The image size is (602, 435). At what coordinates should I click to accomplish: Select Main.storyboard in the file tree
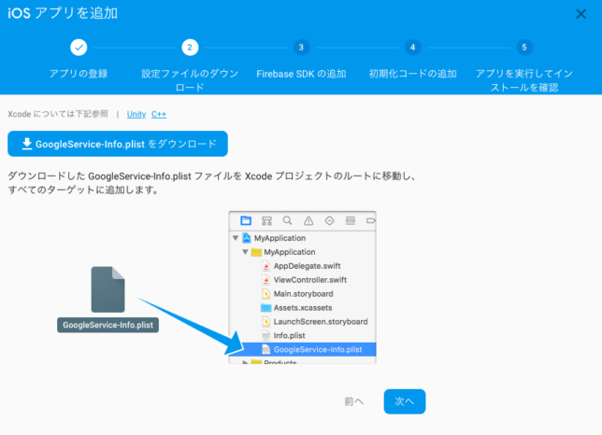coord(302,294)
